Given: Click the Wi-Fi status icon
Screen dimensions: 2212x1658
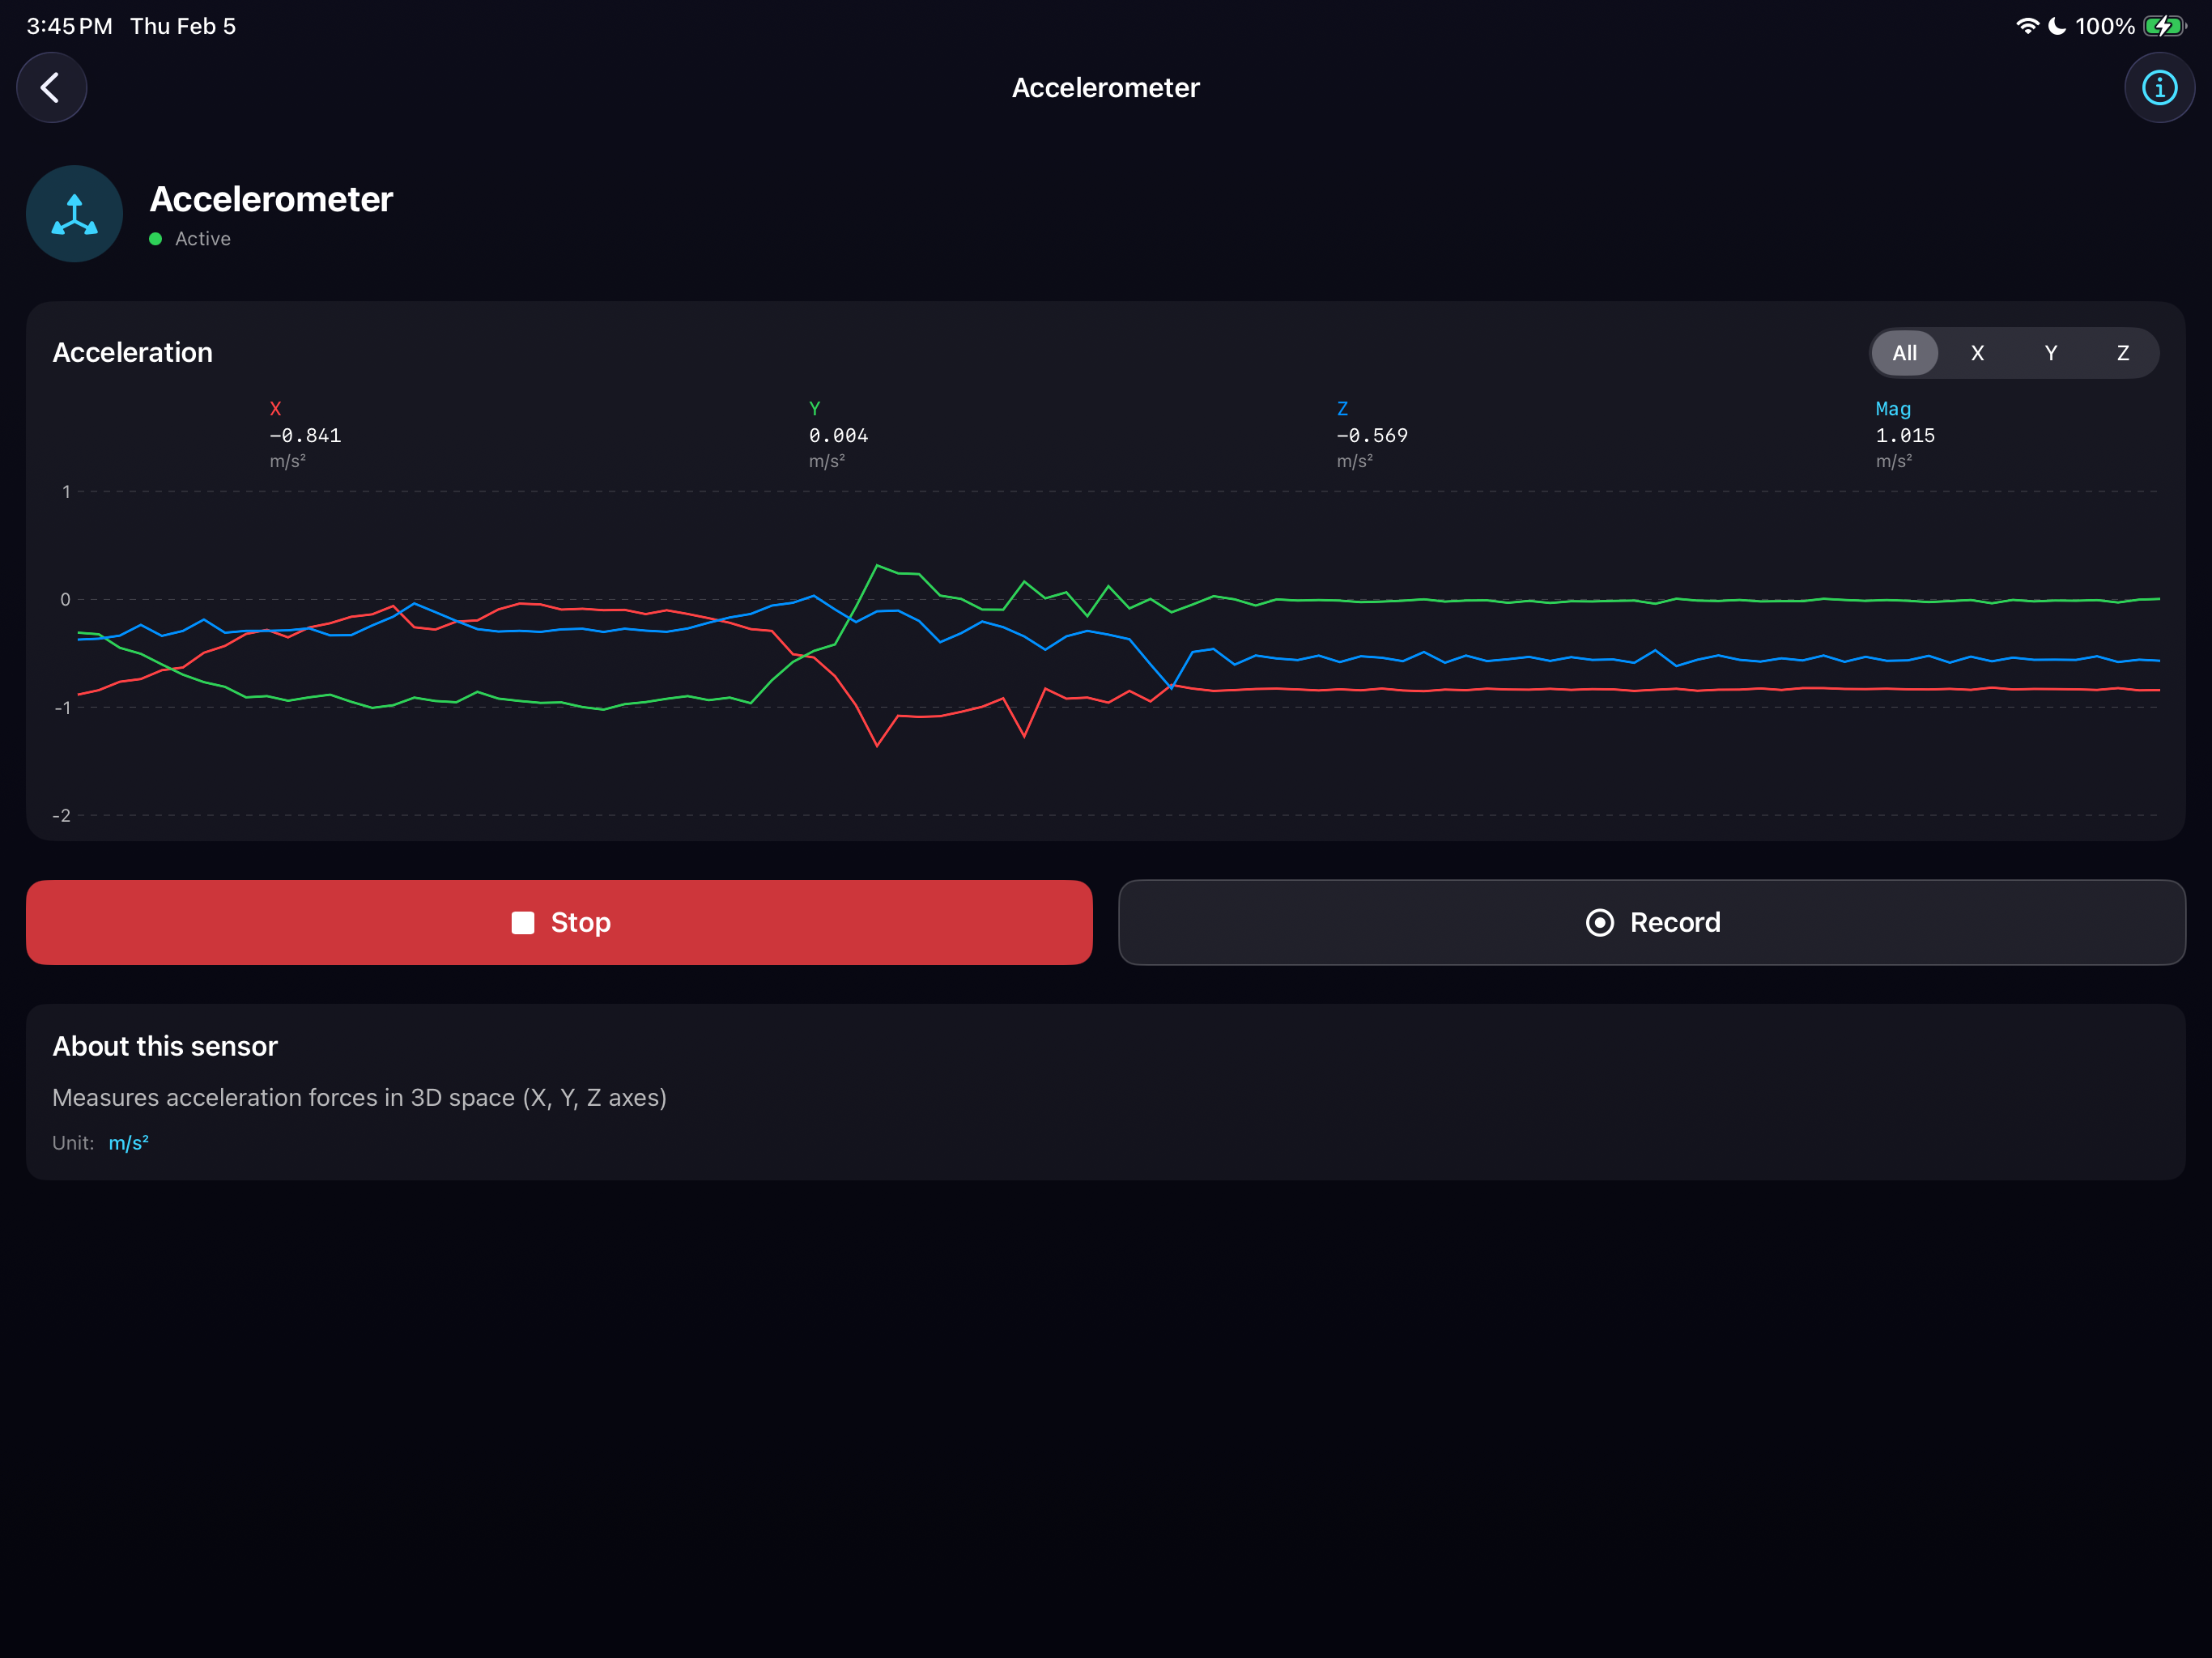Looking at the screenshot, I should (2027, 26).
